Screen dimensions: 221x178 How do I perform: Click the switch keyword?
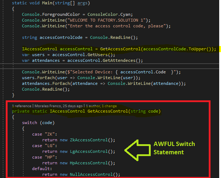[30, 123]
